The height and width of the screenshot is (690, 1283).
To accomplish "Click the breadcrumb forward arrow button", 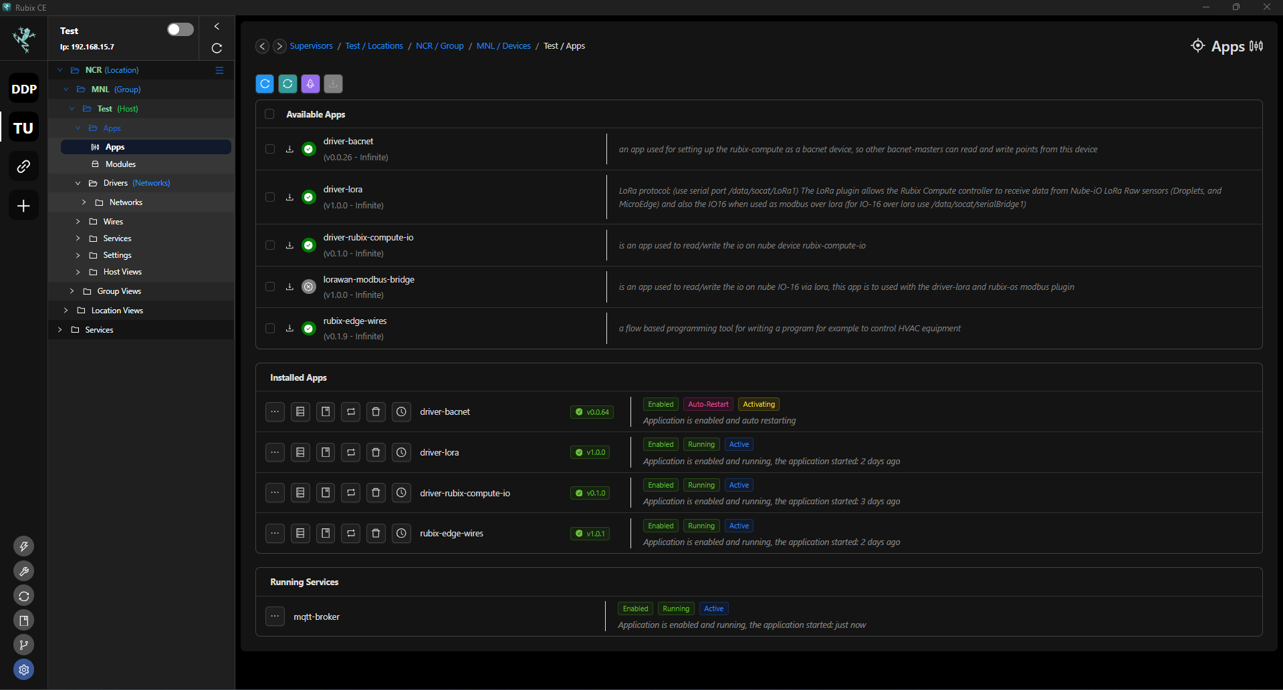I will click(x=279, y=46).
